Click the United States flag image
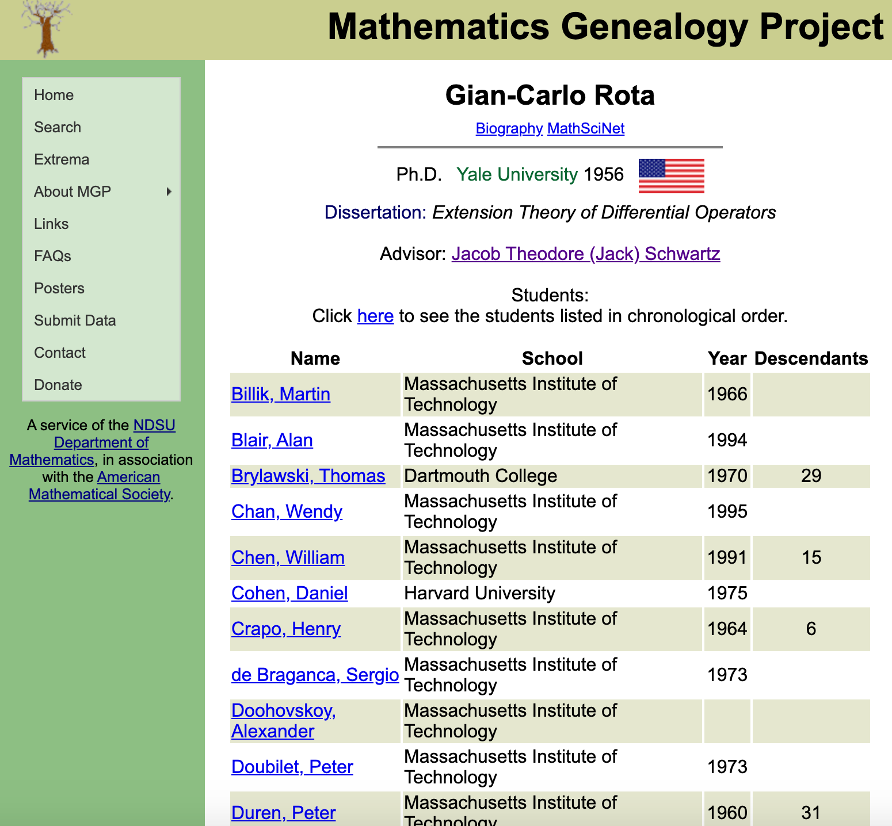This screenshot has height=826, width=892. coord(671,175)
